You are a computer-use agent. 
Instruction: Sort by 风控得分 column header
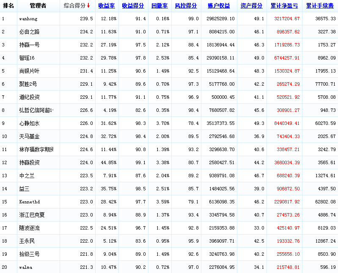186,6
